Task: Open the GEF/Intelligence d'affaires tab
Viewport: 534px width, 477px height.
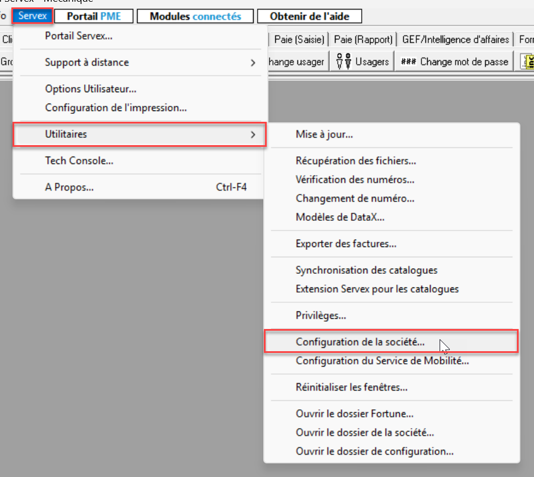Action: [455, 39]
